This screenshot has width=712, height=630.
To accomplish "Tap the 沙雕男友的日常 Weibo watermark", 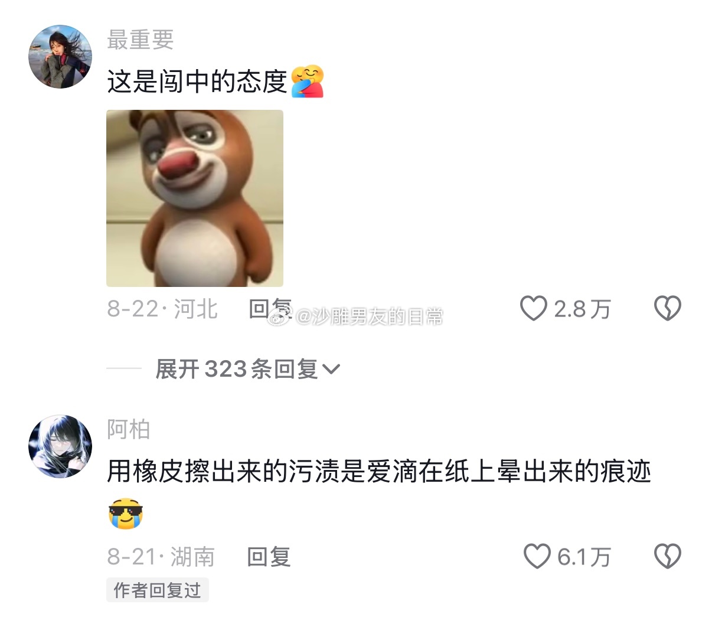I will [x=356, y=317].
